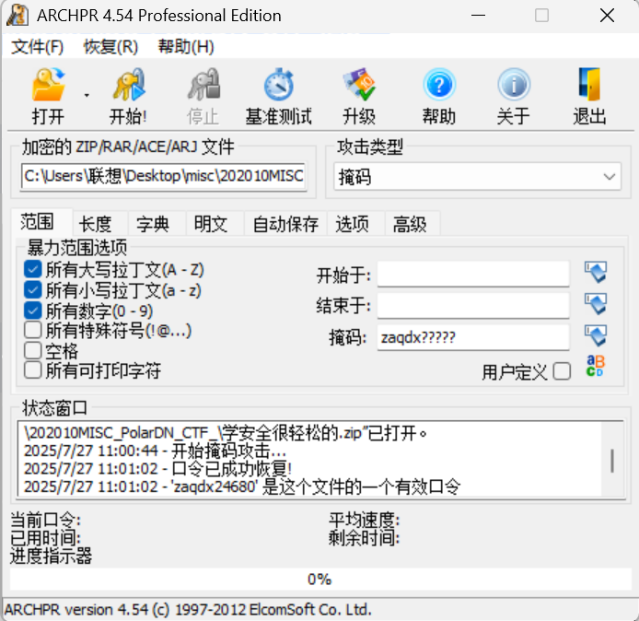Open the 帮助(H) menu
This screenshot has height=621, width=639.
coord(186,46)
